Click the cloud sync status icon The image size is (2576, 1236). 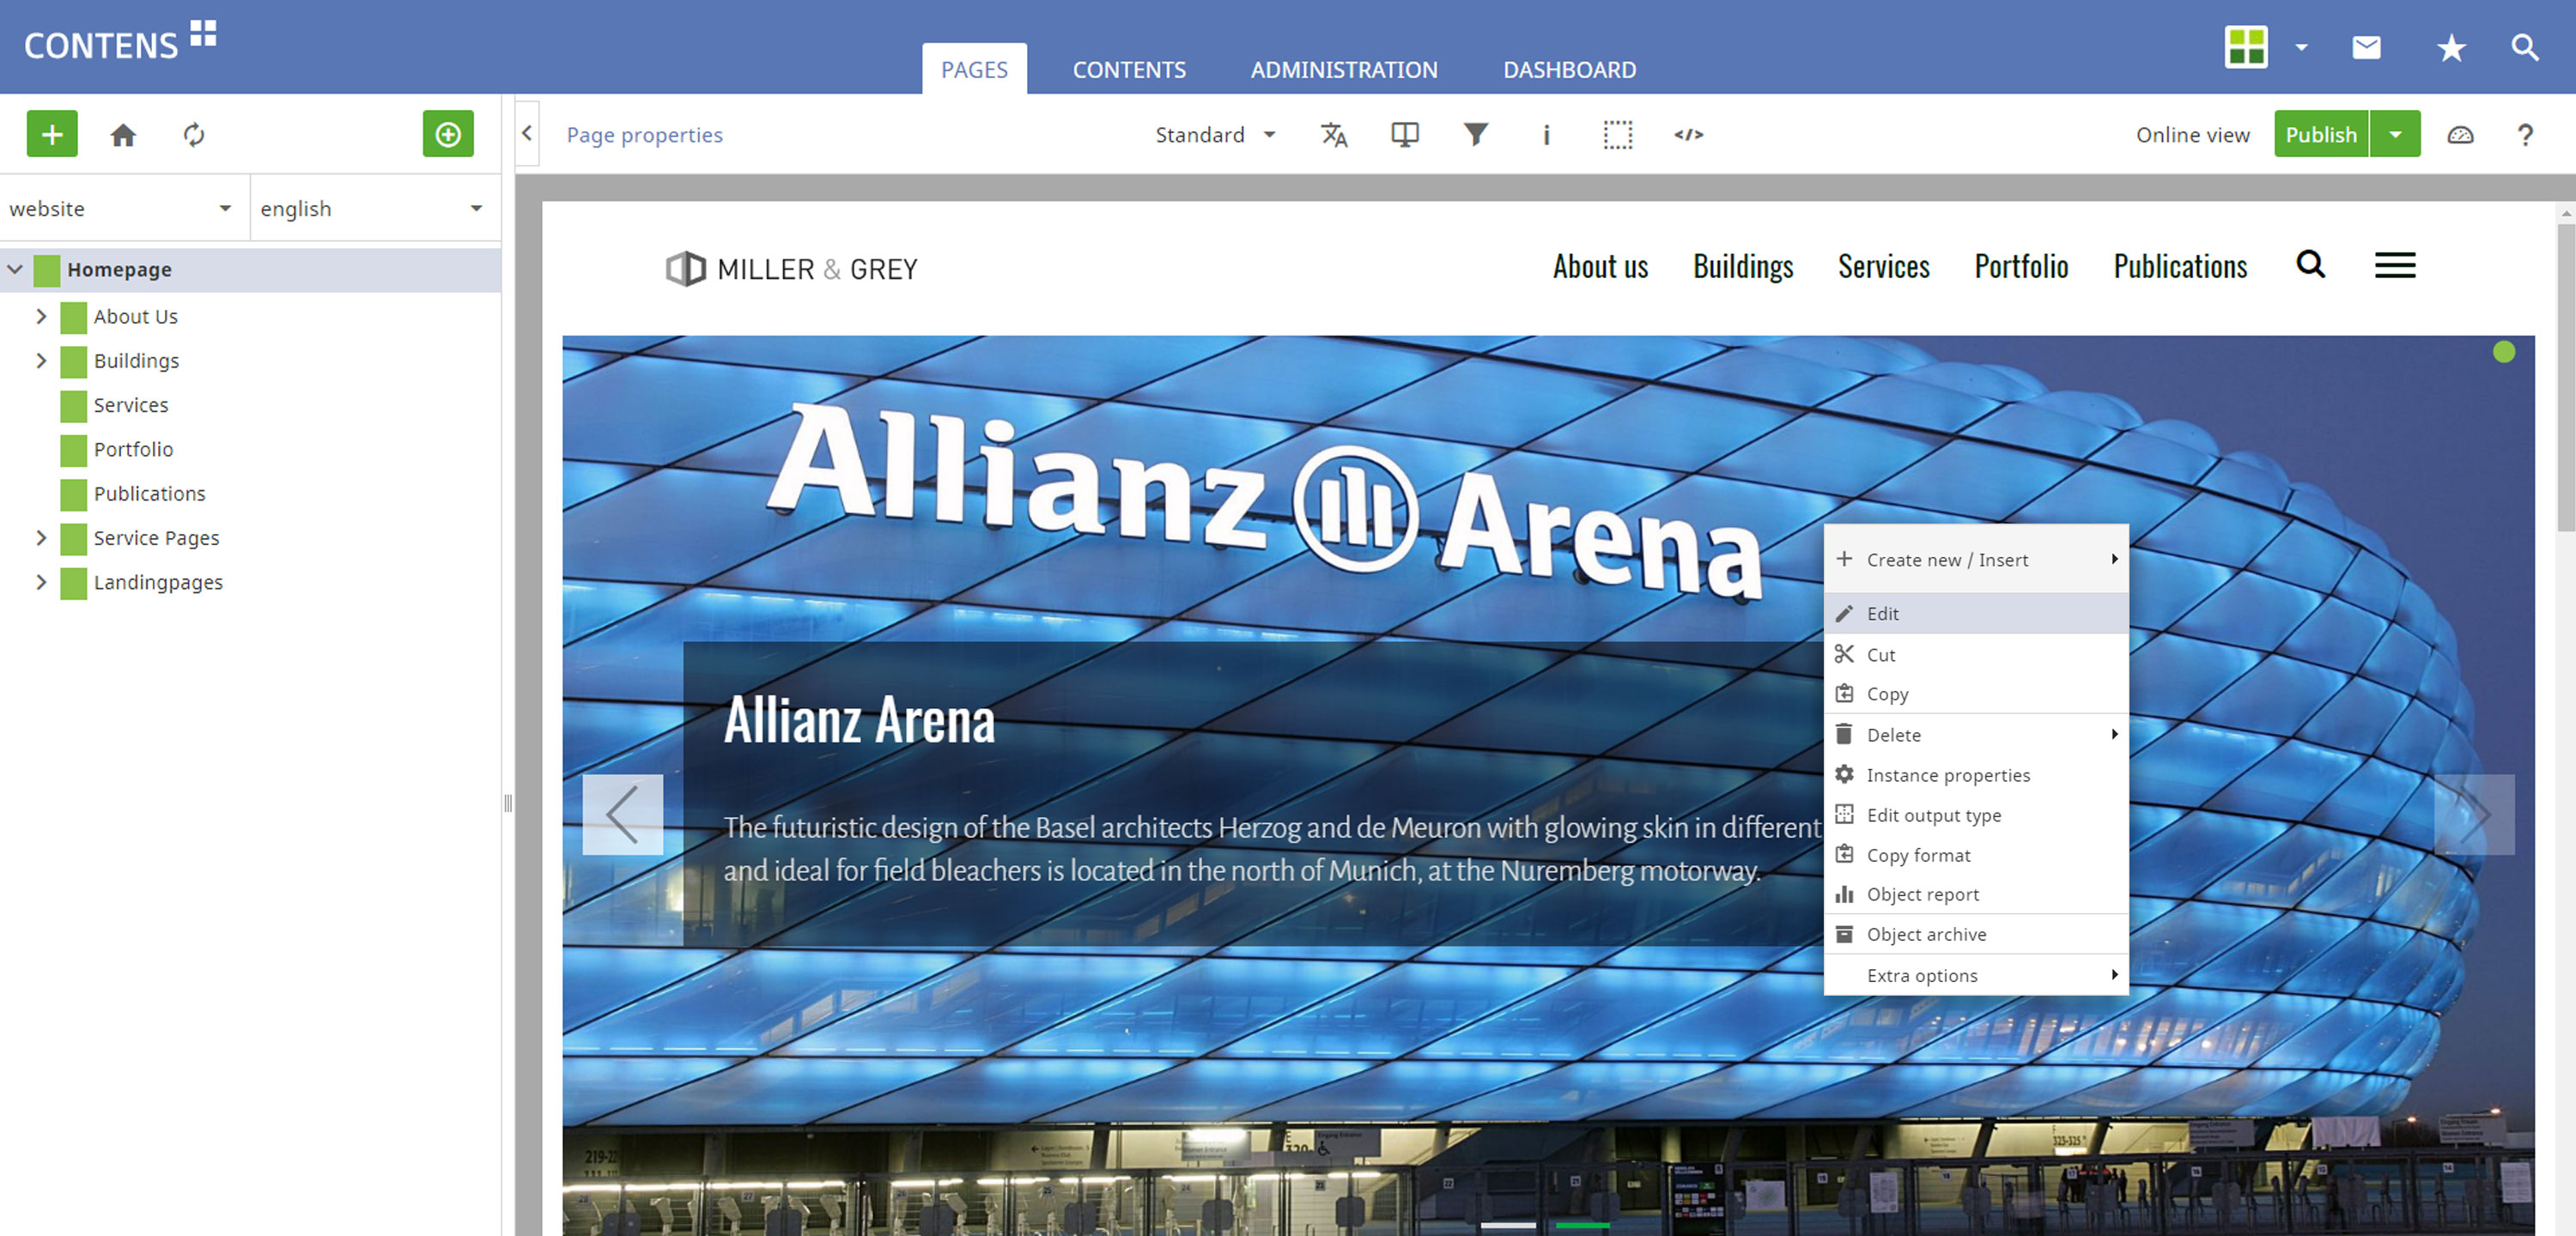pos(2459,135)
